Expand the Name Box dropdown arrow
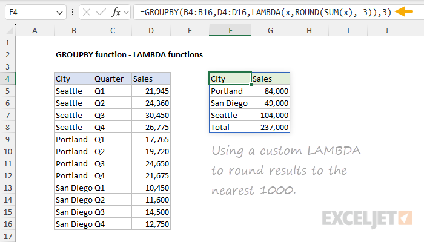424x242 pixels. click(59, 13)
